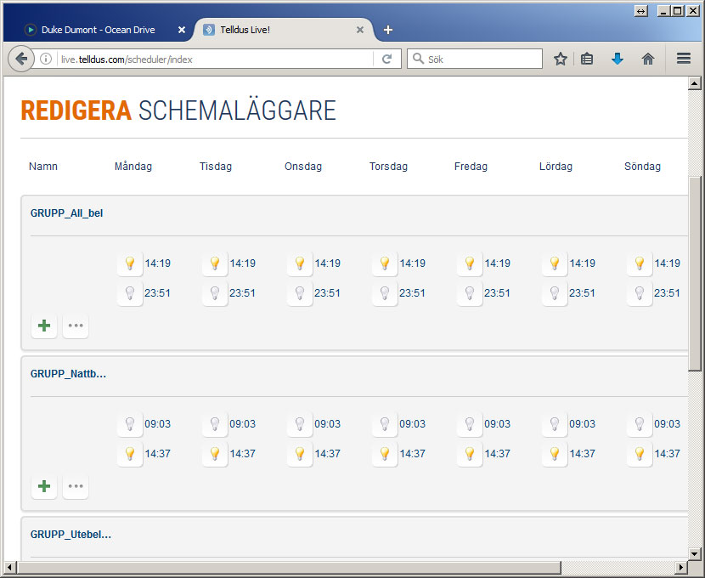Click the Thursday 09:03 off-bulb in GRUPP_Nattb
Screen dimensions: 705x578
(385, 423)
